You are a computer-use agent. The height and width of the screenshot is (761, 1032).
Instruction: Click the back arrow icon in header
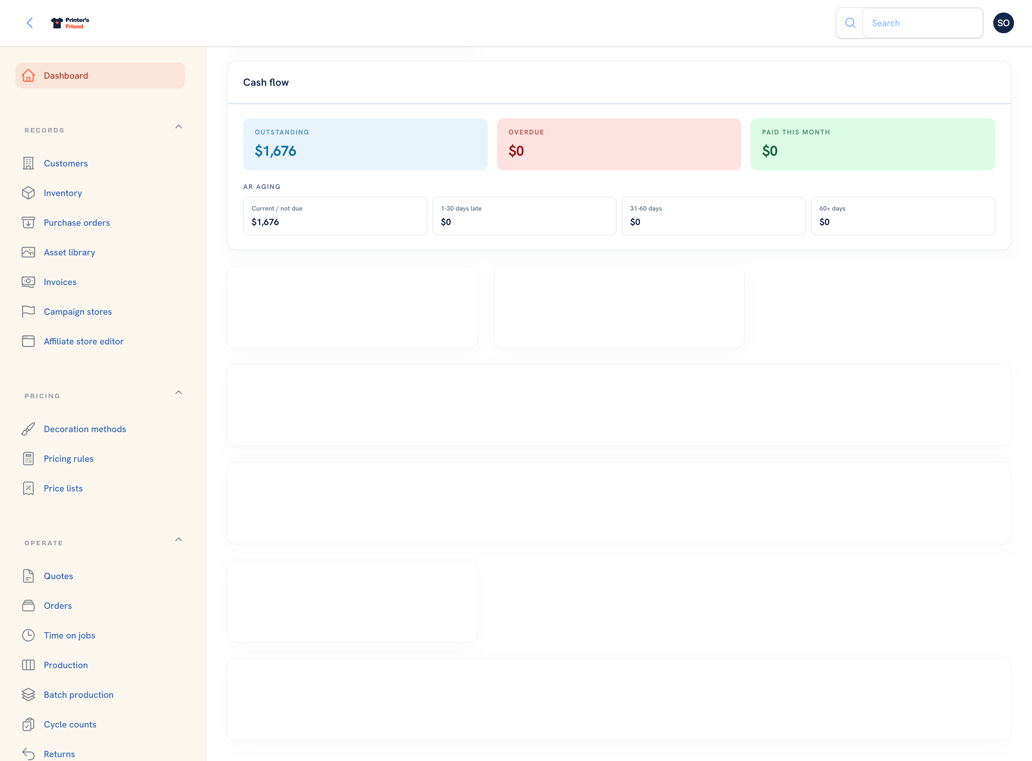pyautogui.click(x=30, y=23)
